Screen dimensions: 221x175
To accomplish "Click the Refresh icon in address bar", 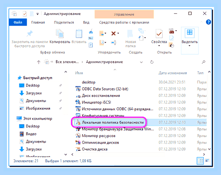I will (x=152, y=62).
